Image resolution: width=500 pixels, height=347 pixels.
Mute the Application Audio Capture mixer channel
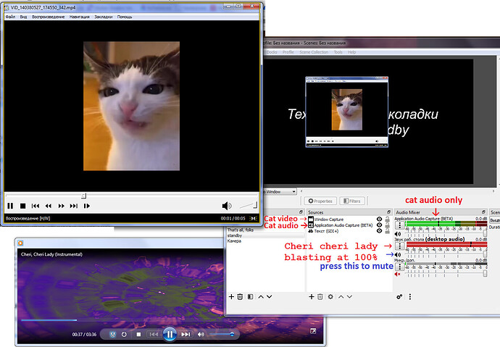(398, 234)
